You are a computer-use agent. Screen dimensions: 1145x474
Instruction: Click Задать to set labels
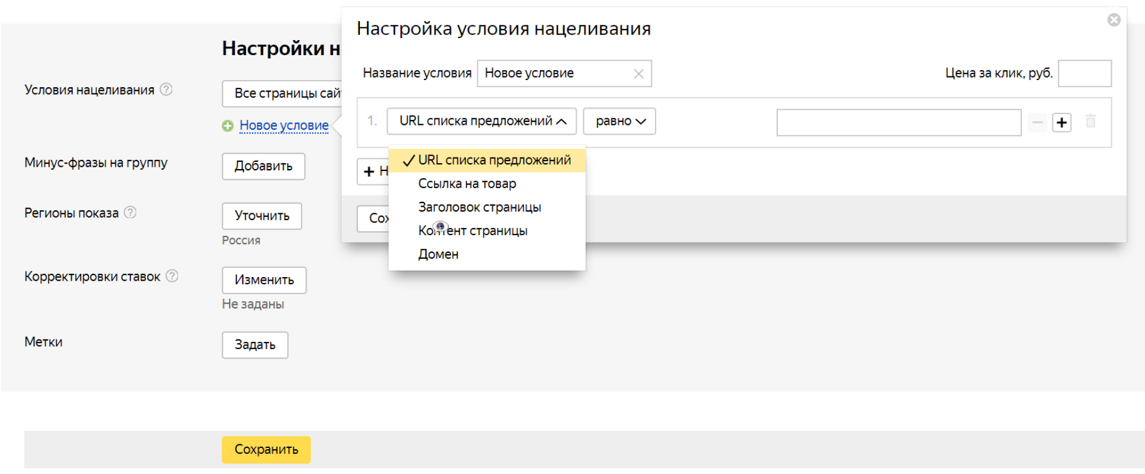(255, 345)
